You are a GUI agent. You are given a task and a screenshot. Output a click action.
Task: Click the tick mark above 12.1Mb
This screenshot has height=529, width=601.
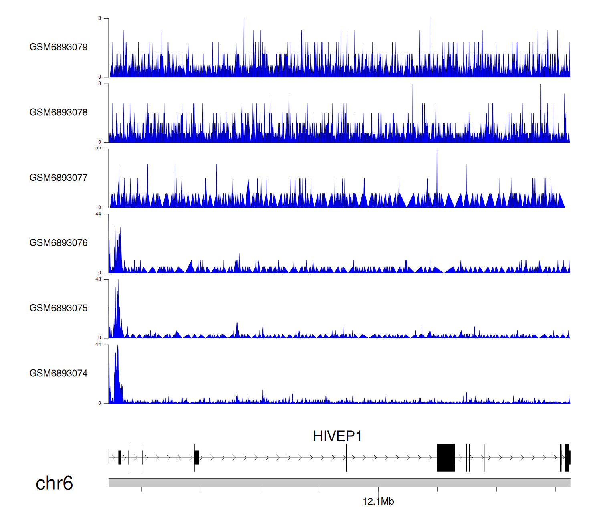[378, 490]
